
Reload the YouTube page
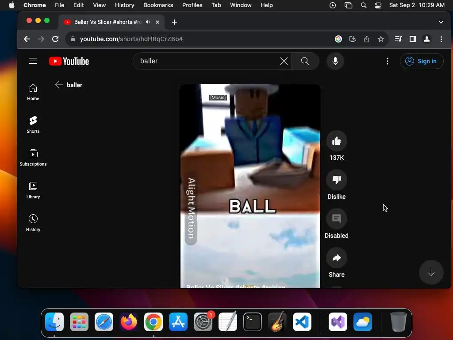coord(55,39)
